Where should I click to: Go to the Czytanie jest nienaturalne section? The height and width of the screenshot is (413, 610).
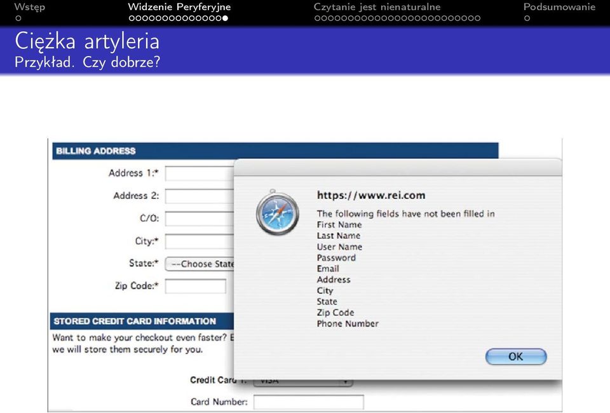coord(377,6)
